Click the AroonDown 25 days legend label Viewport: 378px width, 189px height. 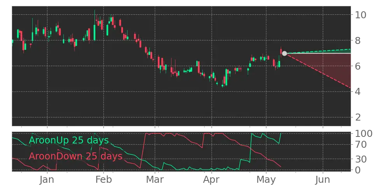tap(75, 156)
